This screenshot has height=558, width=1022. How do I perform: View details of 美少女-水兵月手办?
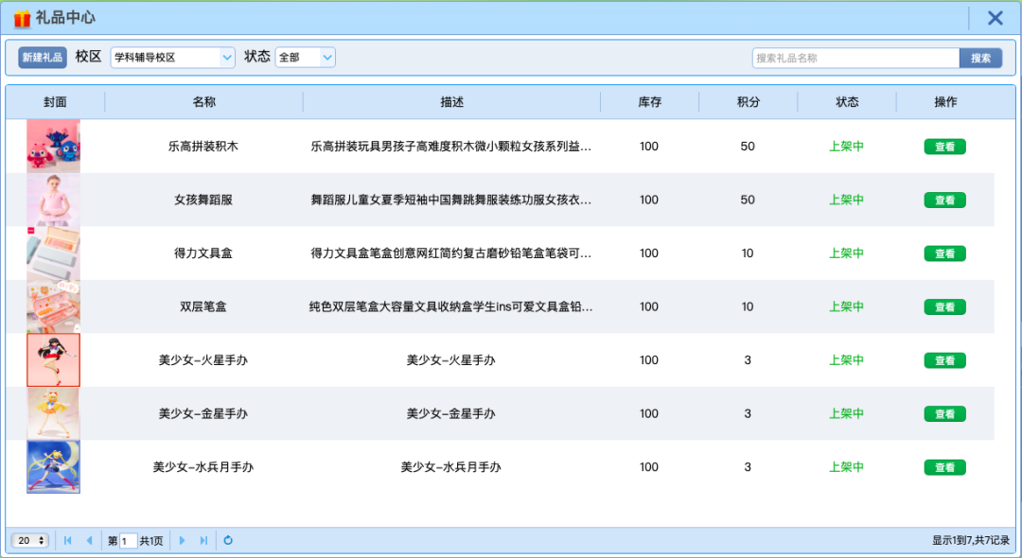tap(945, 467)
